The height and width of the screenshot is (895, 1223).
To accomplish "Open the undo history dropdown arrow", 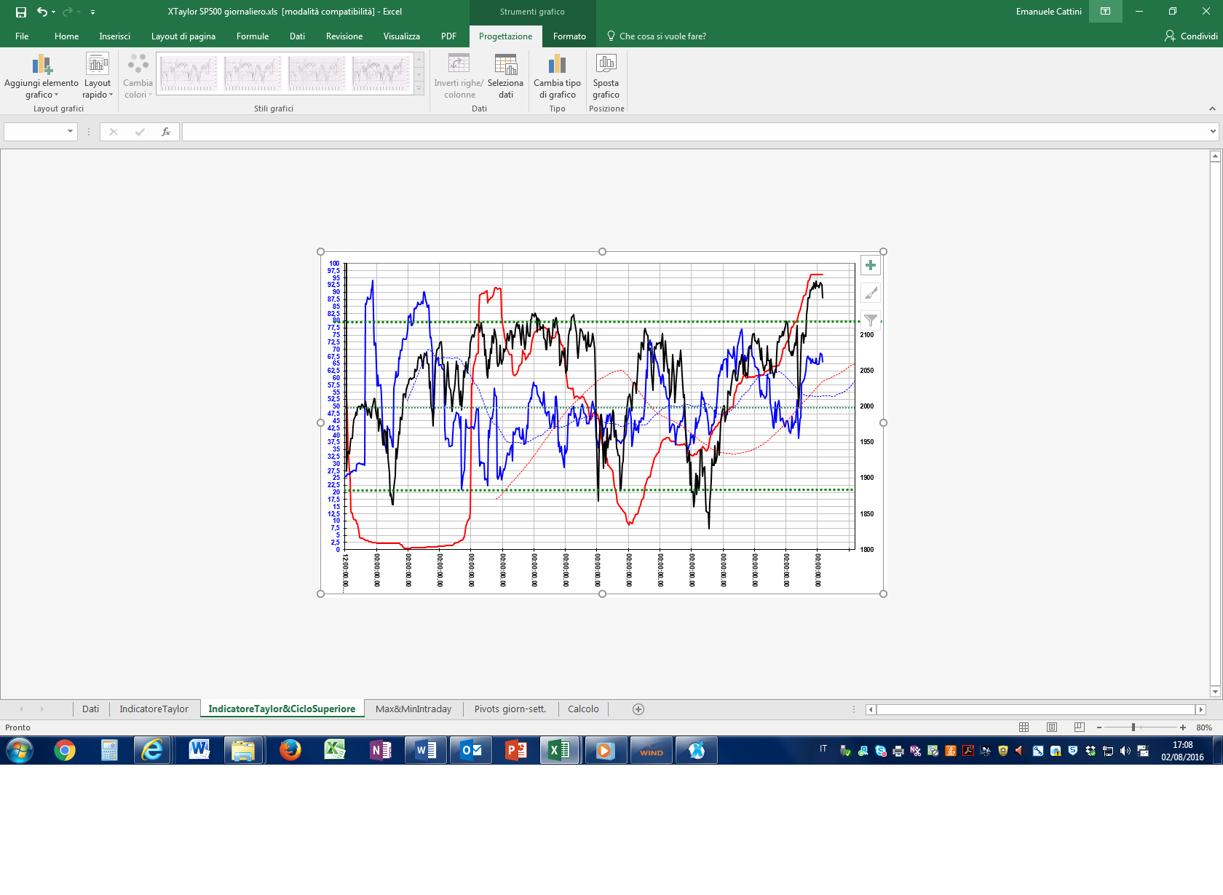I will tap(54, 12).
